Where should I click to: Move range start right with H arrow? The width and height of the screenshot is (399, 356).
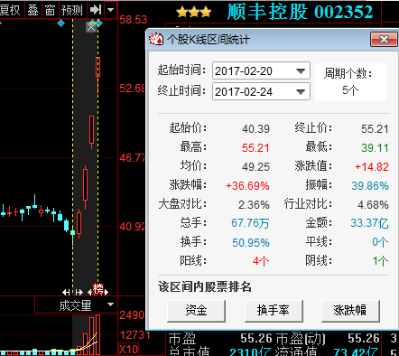click(x=79, y=292)
